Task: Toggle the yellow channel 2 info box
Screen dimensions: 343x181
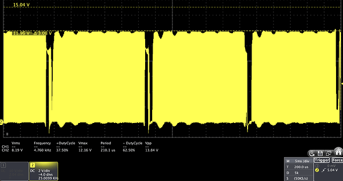Action: click(44, 171)
